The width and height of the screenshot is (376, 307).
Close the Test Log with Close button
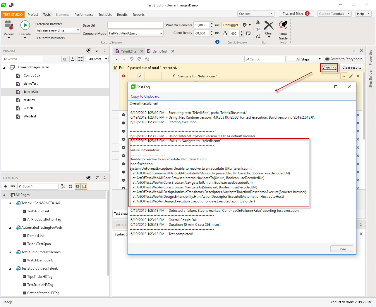(342, 249)
